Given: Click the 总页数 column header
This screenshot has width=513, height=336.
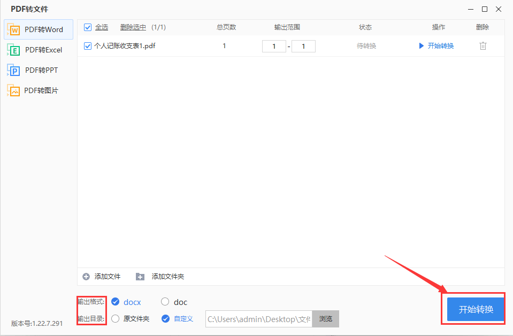Looking at the screenshot, I should click(x=226, y=27).
